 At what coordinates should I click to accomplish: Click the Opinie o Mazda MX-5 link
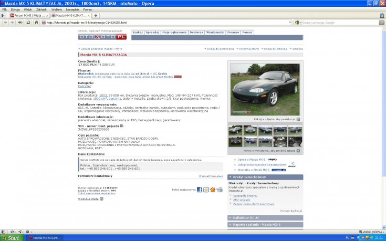click(252, 160)
